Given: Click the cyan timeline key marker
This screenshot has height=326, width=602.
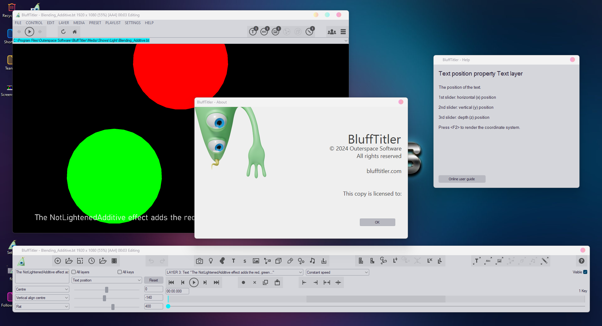Looking at the screenshot, I should 168,306.
